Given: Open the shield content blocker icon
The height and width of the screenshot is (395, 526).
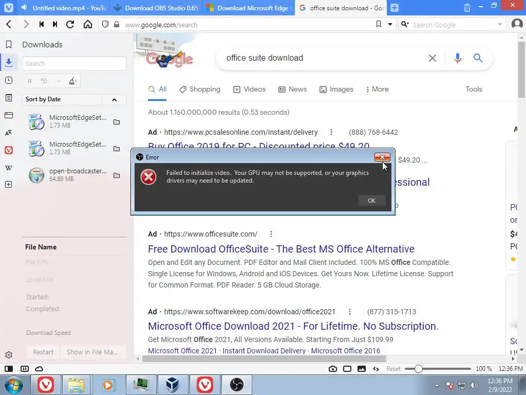Looking at the screenshot, I should [x=105, y=24].
